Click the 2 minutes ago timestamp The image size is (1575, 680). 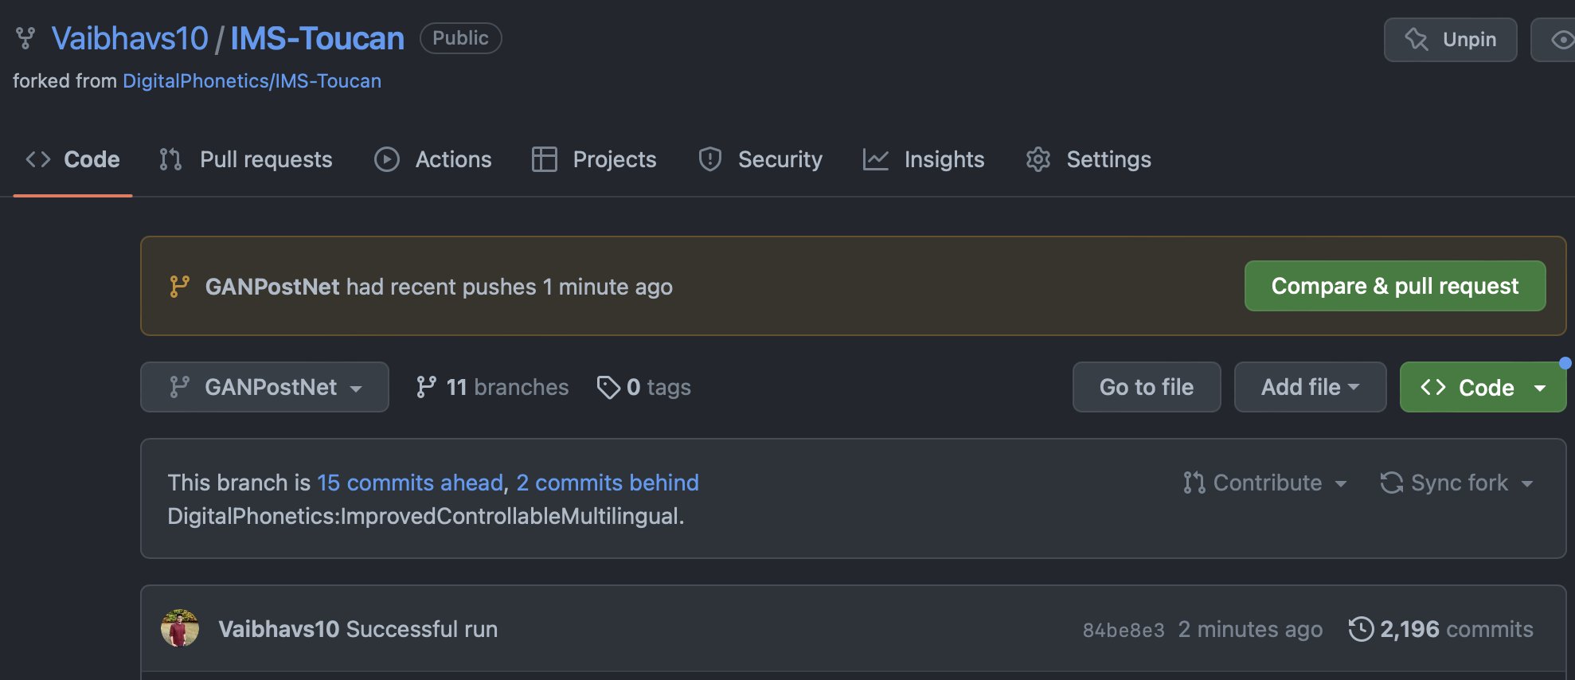click(1250, 629)
